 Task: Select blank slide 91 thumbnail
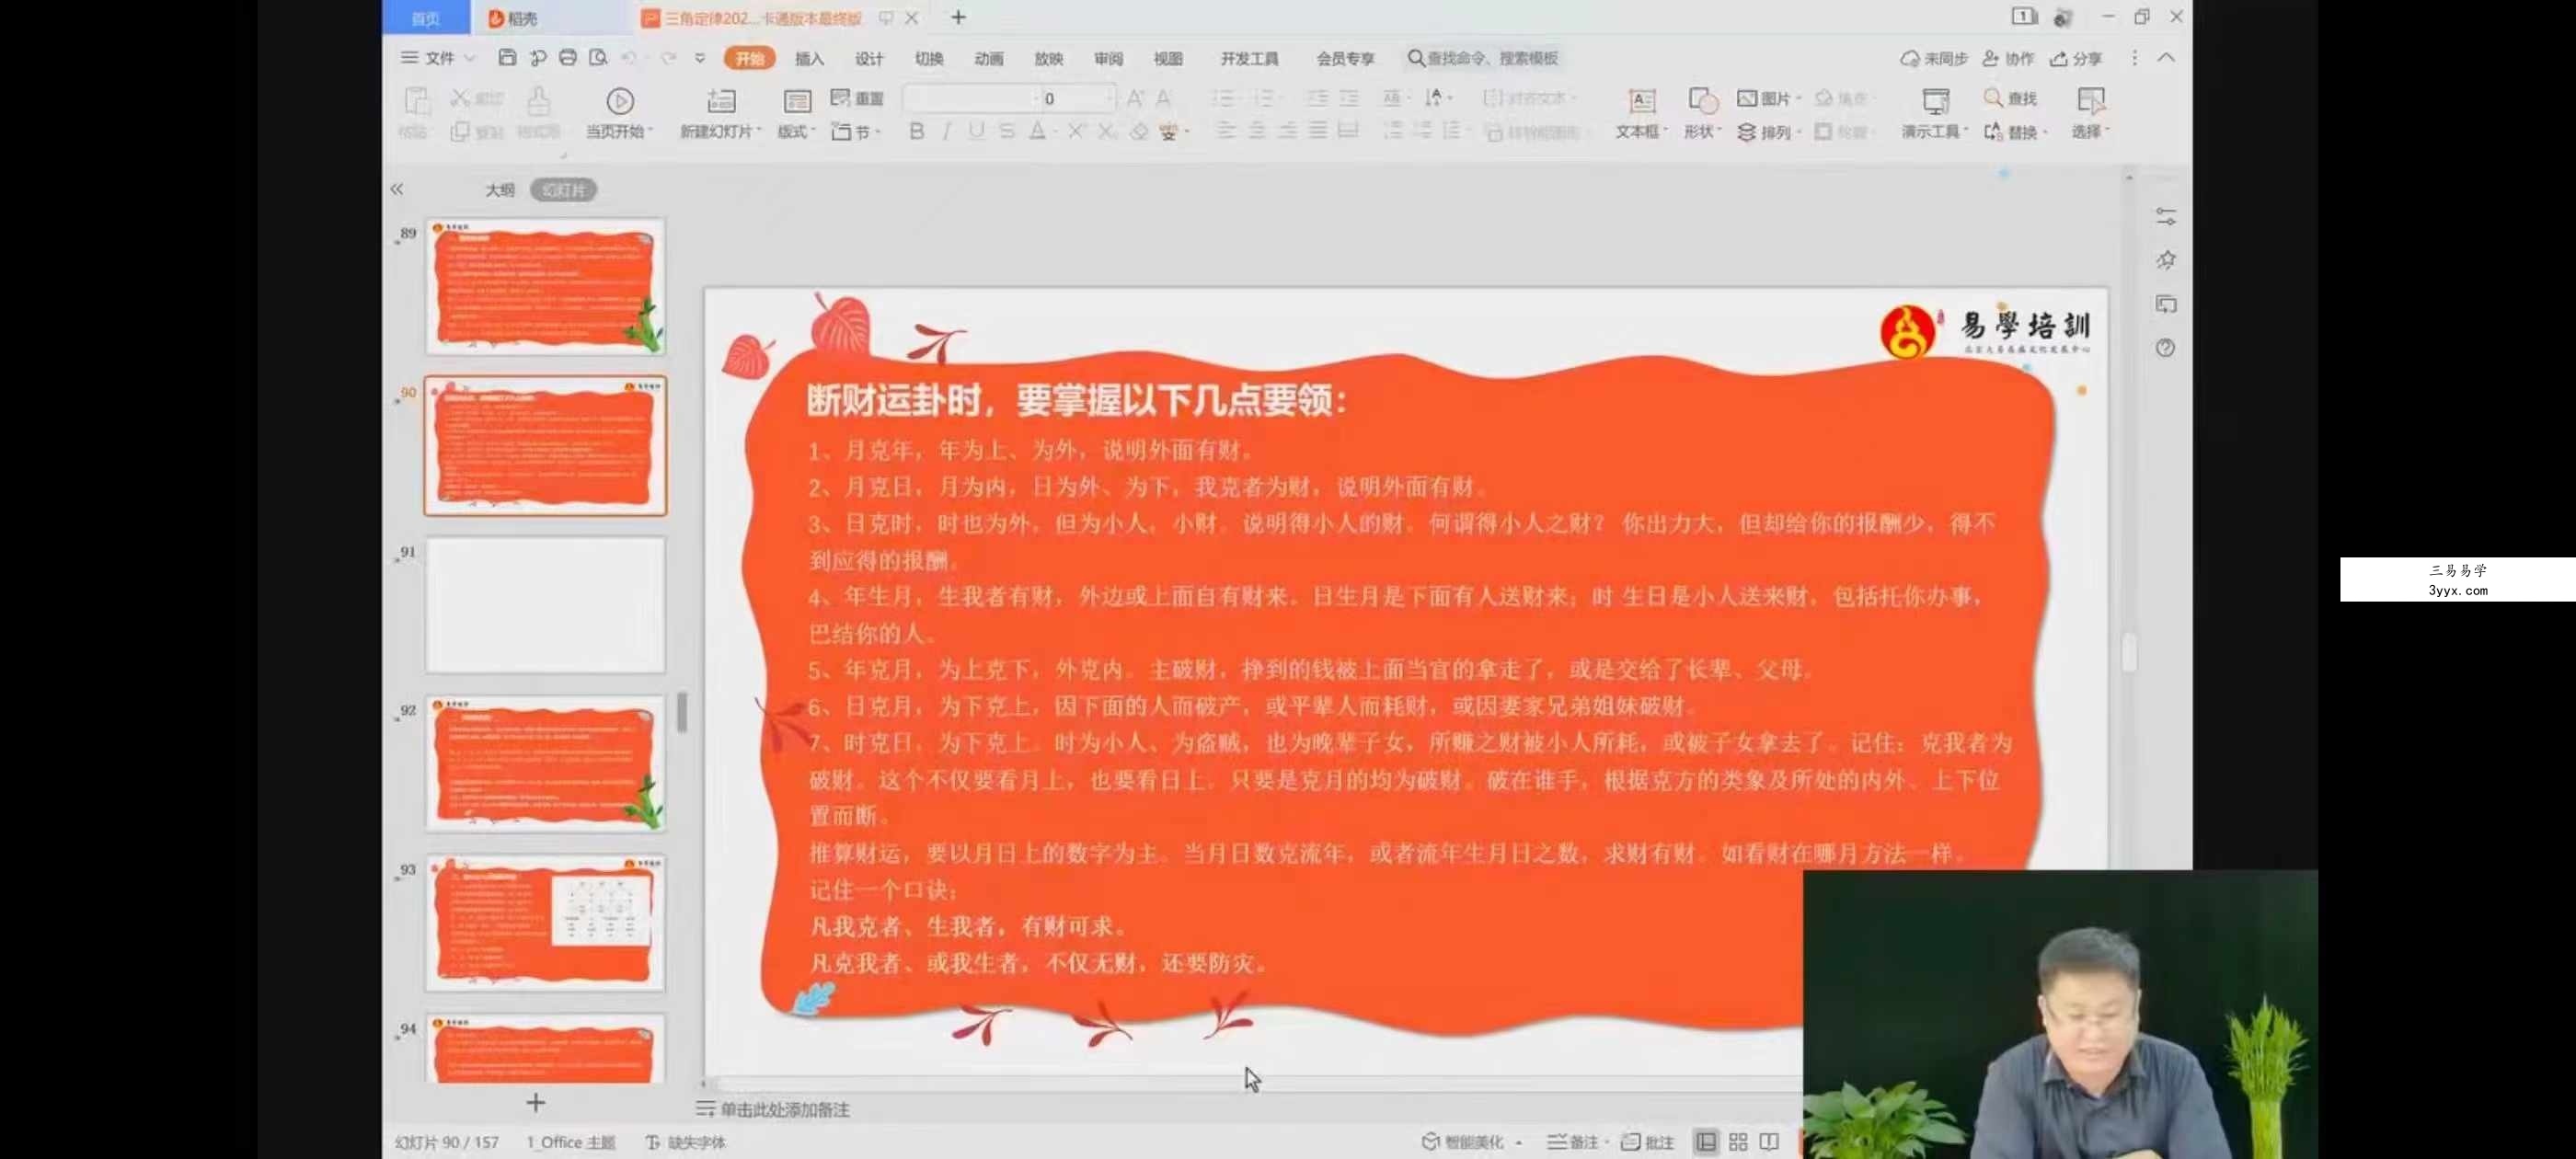click(545, 605)
